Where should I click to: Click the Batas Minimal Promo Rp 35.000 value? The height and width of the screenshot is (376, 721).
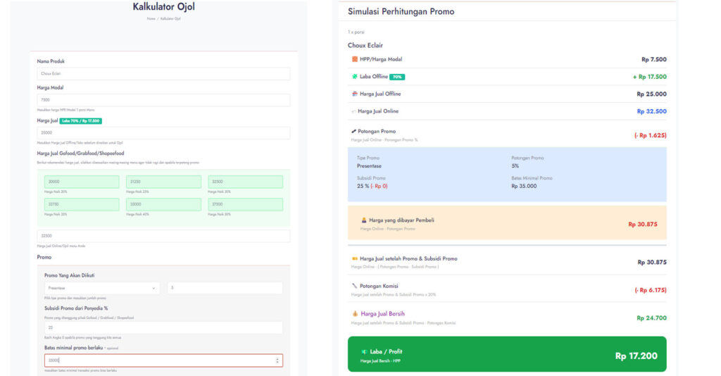524,186
